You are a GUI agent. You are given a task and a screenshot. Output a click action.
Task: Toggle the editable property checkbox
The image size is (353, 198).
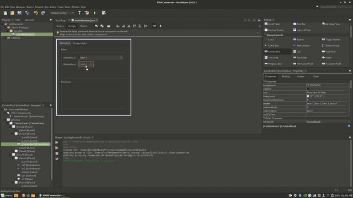[308, 89]
